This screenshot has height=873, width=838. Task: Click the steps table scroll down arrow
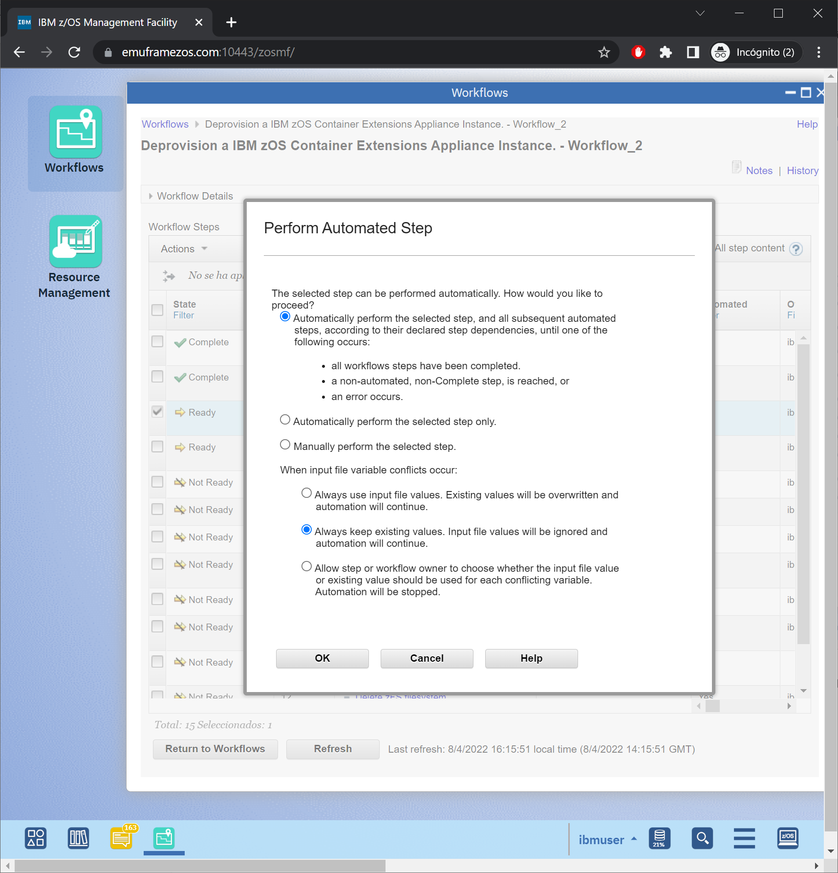803,691
